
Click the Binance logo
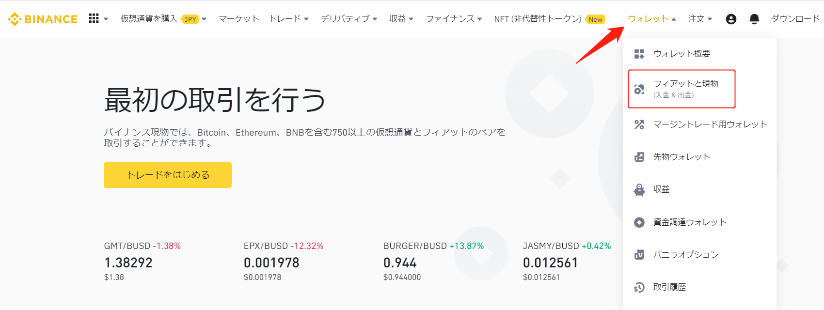point(43,19)
